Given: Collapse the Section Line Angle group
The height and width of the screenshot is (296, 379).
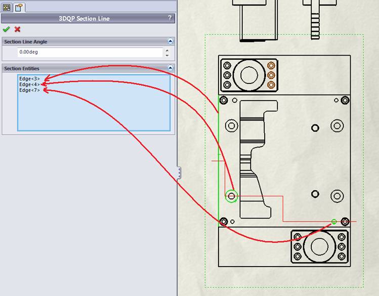Looking at the screenshot, I should coord(171,41).
